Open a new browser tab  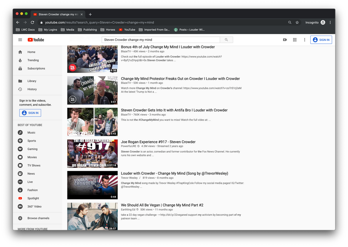tap(90, 15)
